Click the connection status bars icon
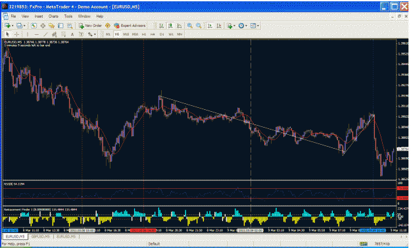This screenshot has width=411, height=248. (x=363, y=244)
